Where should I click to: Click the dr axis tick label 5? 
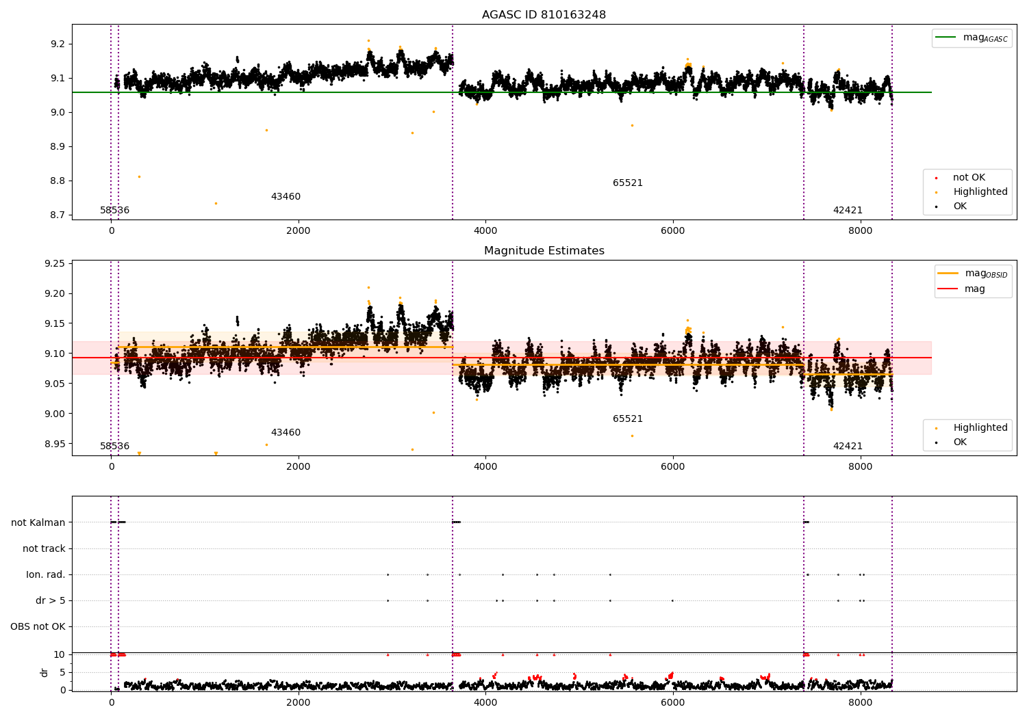coord(62,673)
